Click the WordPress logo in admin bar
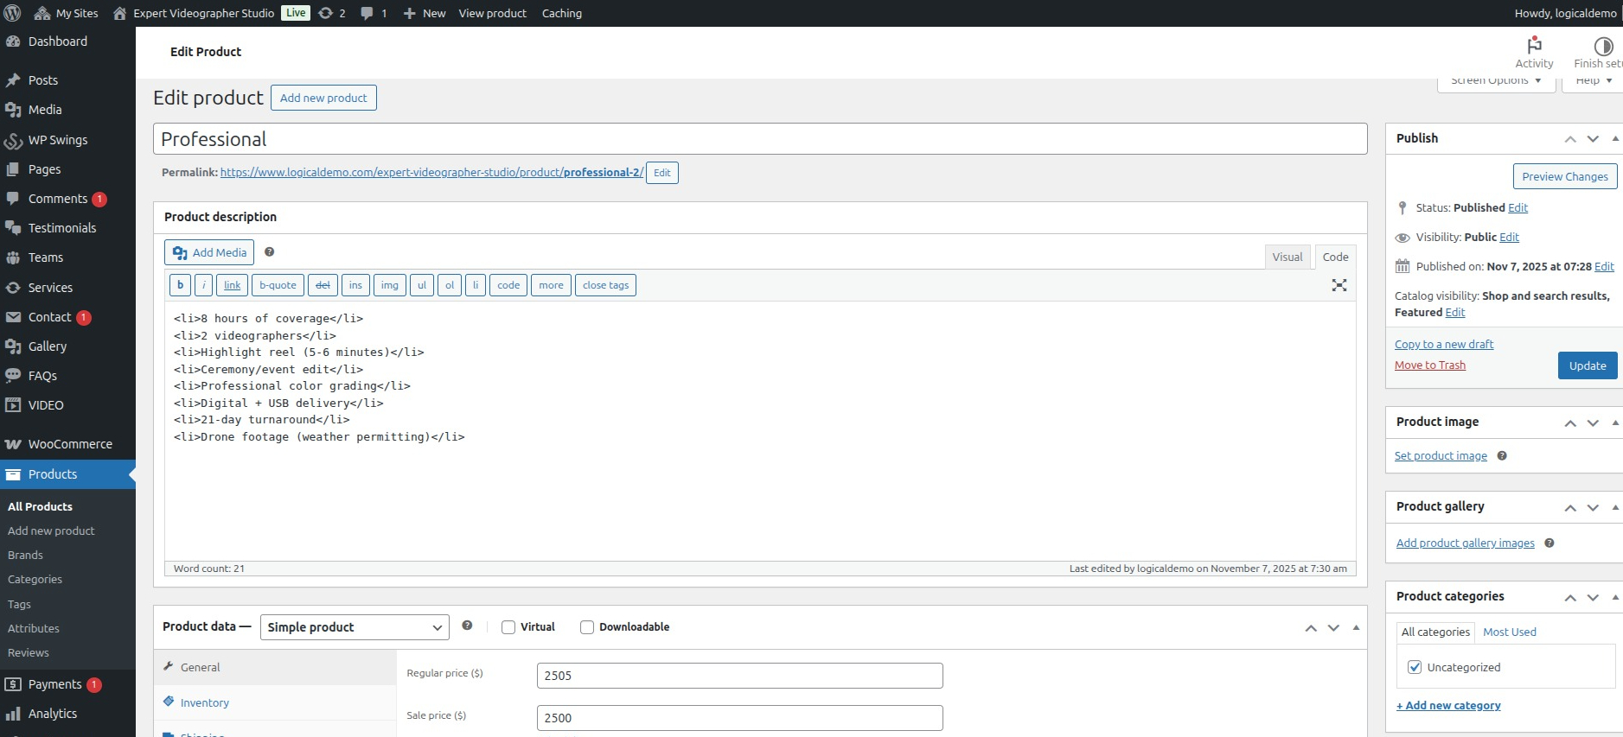 click(x=13, y=13)
